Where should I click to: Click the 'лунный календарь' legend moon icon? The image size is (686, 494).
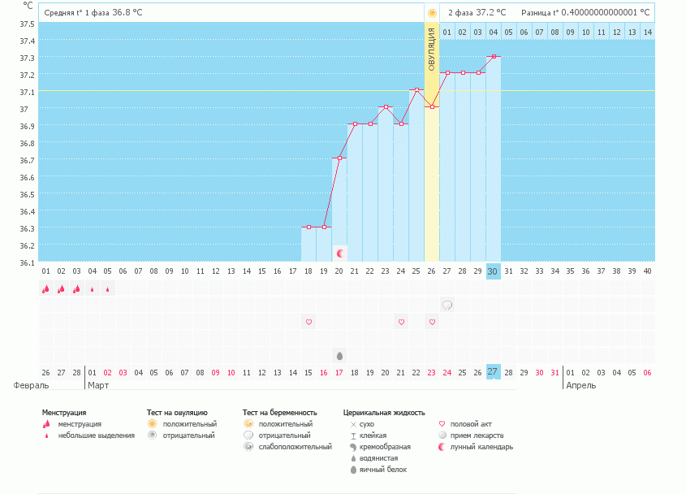click(x=442, y=447)
